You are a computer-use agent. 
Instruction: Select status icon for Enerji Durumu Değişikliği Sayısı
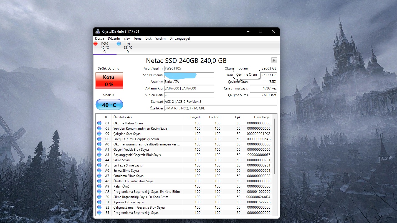point(99,139)
